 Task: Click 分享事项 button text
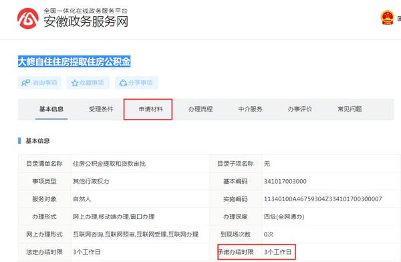[140, 83]
